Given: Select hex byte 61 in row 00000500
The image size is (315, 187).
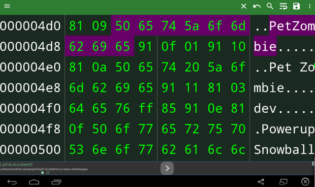Looking at the screenshot, I should point(192,150).
